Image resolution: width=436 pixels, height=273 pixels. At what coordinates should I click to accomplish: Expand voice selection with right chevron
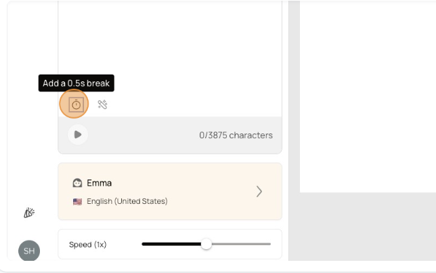[x=259, y=192]
